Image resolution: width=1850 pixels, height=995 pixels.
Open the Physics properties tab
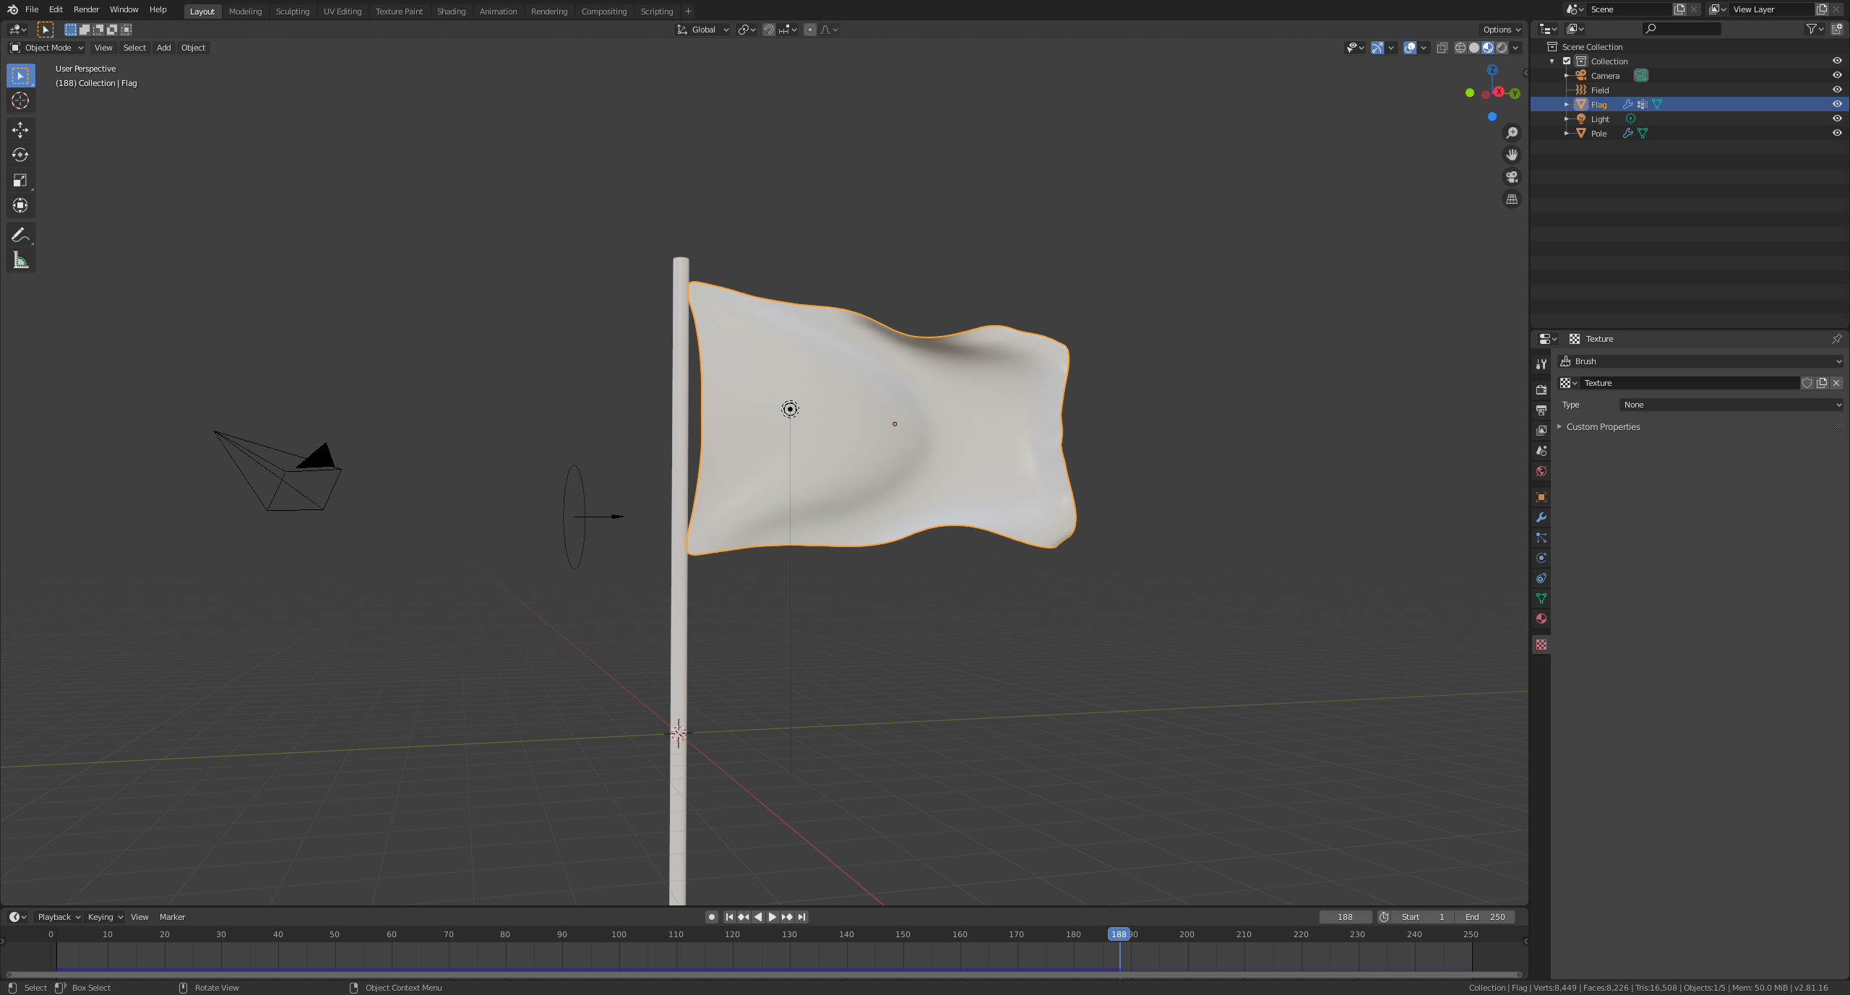click(x=1541, y=558)
